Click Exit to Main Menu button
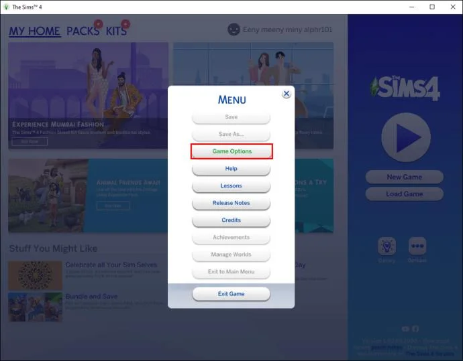The width and height of the screenshot is (463, 361). (x=232, y=271)
